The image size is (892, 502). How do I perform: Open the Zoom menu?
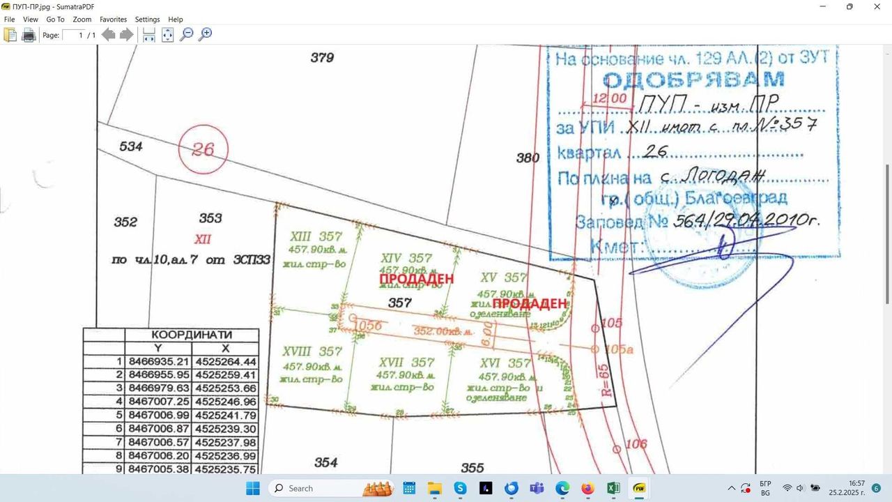[x=82, y=20]
